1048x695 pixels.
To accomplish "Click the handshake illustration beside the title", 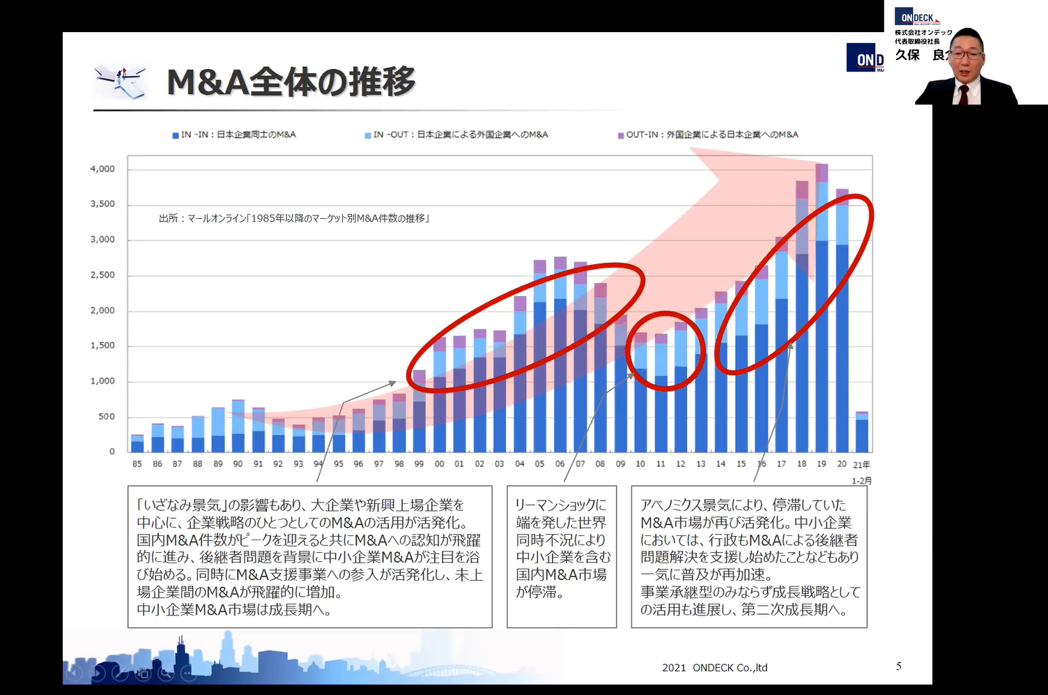I will pyautogui.click(x=121, y=82).
